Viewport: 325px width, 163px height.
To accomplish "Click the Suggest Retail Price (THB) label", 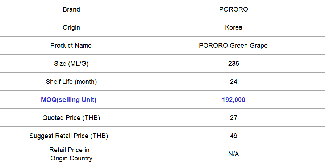I will click(x=69, y=136).
